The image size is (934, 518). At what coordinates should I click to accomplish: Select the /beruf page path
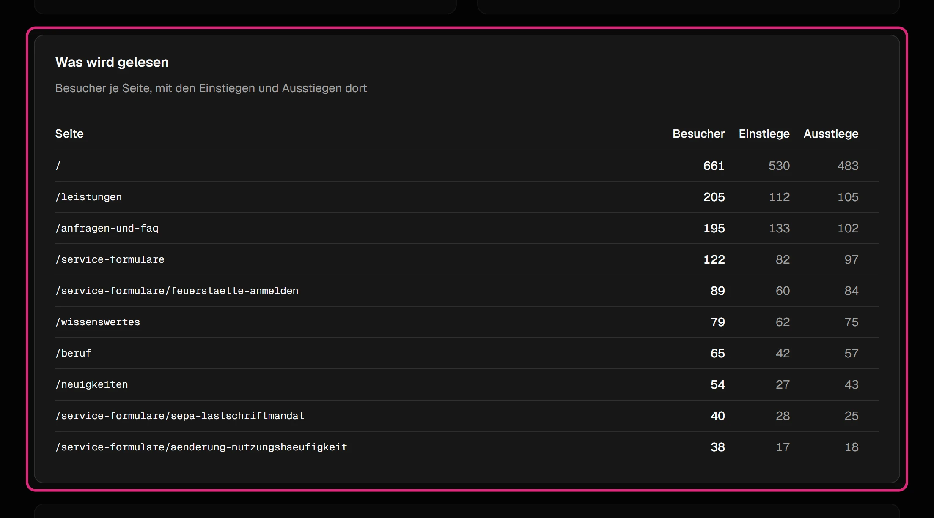73,353
